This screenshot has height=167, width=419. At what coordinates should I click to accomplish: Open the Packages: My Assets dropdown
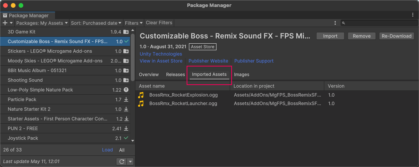42,23
